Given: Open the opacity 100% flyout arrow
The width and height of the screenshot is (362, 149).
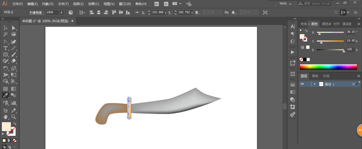Looking at the screenshot, I should (x=61, y=12).
